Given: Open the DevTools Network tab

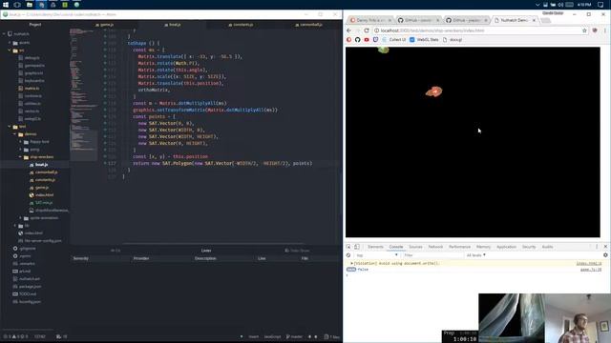Looking at the screenshot, I should pos(435,247).
